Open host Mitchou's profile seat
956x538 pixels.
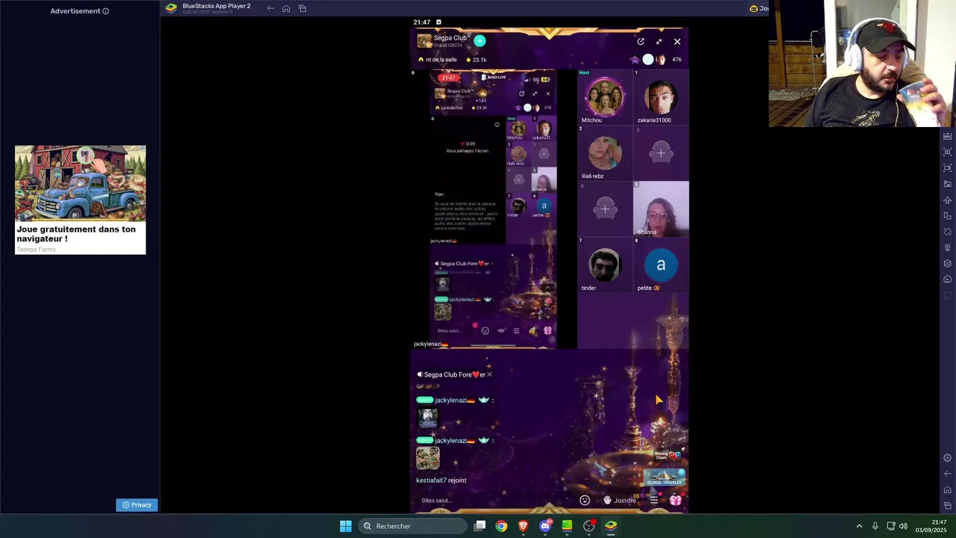tap(604, 97)
